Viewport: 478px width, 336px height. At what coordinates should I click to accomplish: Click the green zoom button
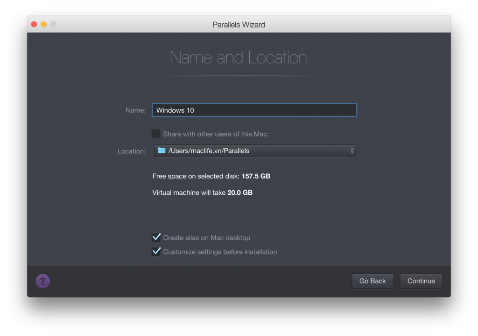point(53,24)
